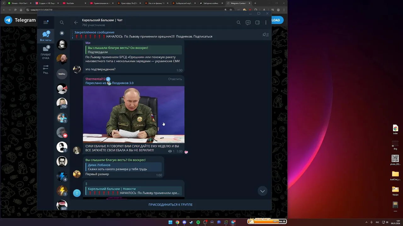Select the ПРИВАТОЧКА folder
Image resolution: width=403 pixels, height=226 pixels.
pos(46,52)
